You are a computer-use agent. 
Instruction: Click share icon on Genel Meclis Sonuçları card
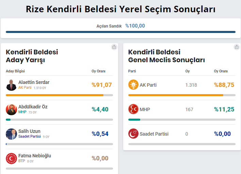237,47
